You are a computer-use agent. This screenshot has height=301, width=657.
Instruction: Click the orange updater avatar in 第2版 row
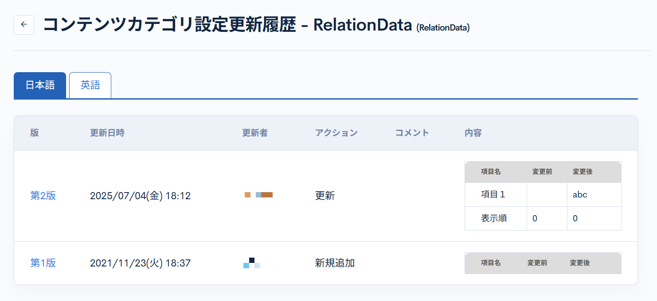[x=258, y=195]
